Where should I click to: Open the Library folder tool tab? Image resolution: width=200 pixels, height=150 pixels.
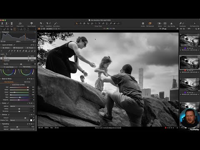(1, 29)
